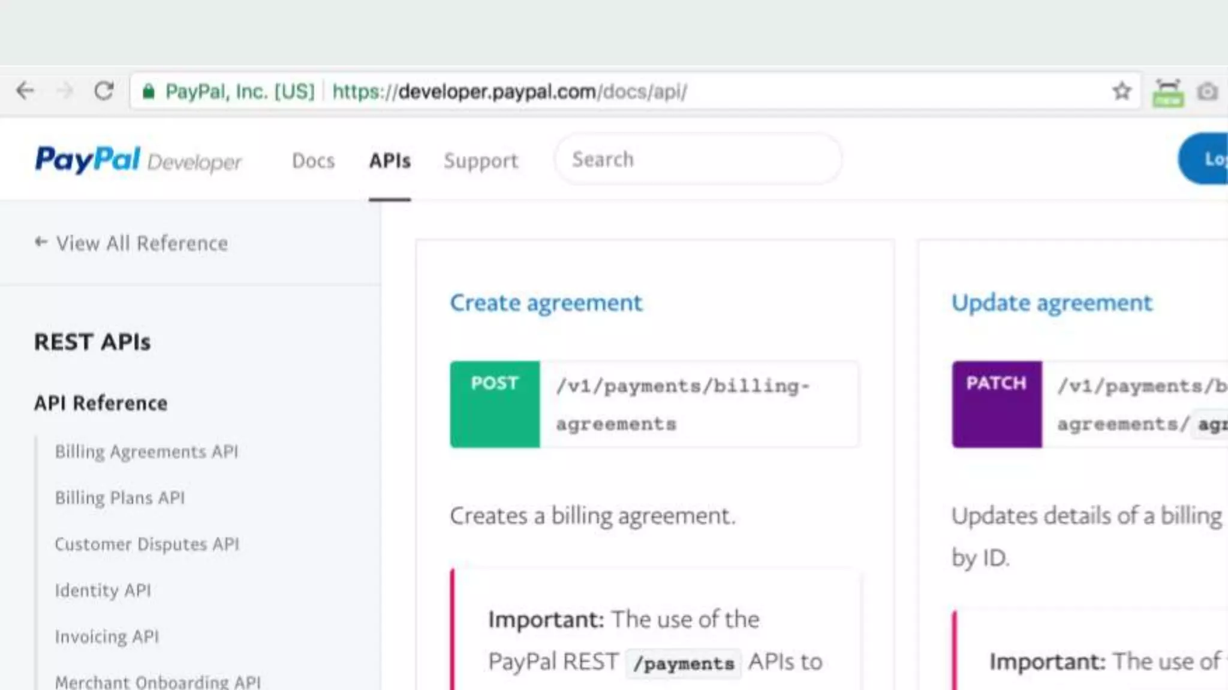Reload the page with refresh icon
Viewport: 1228px width, 690px height.
point(104,91)
